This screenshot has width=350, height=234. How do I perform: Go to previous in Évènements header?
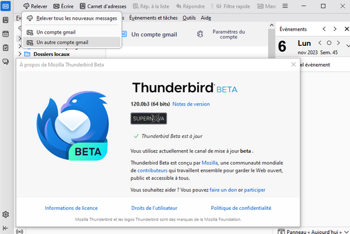coord(324,29)
